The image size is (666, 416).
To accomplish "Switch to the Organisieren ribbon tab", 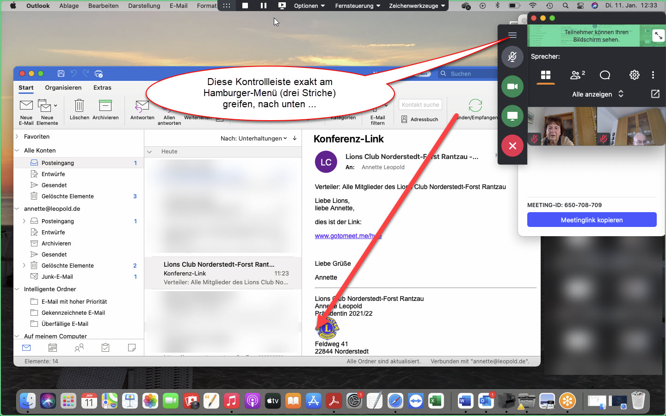I will (63, 88).
